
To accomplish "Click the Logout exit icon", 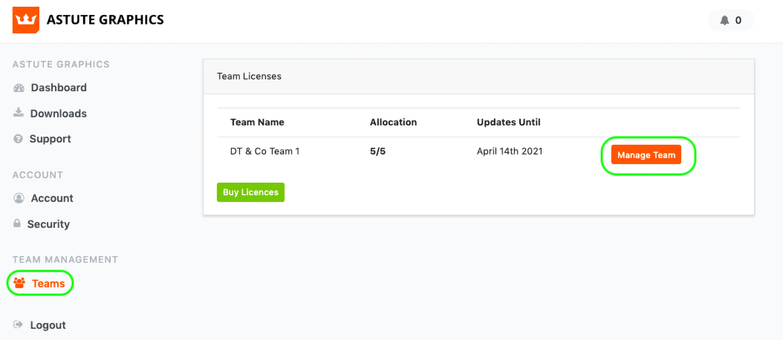I will 18,324.
